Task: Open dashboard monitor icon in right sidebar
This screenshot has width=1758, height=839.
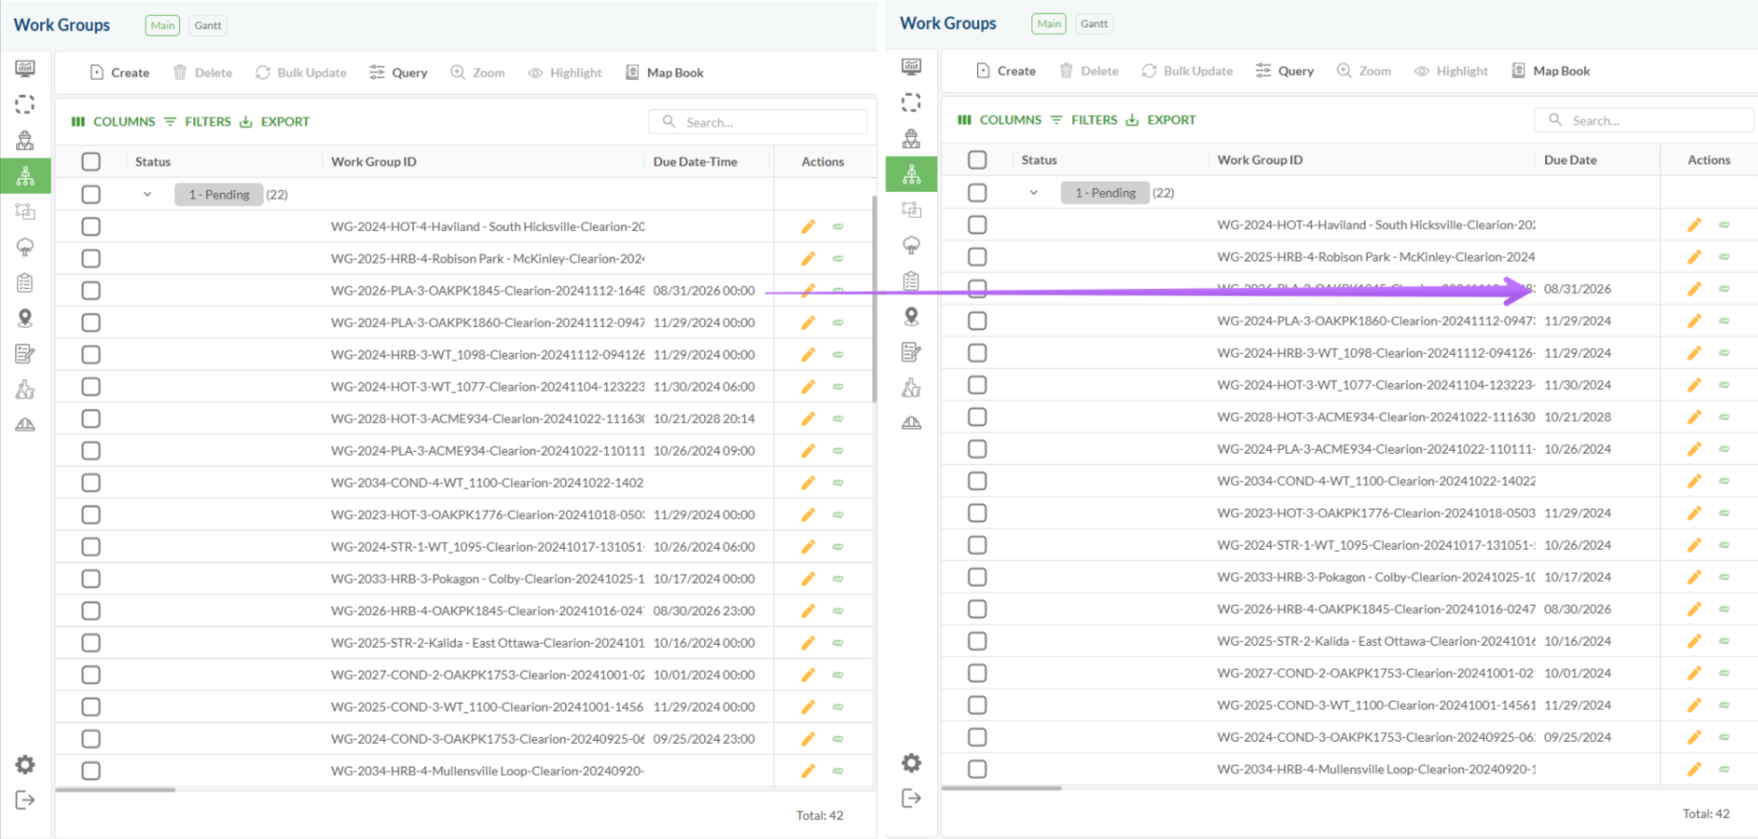Action: (x=911, y=67)
